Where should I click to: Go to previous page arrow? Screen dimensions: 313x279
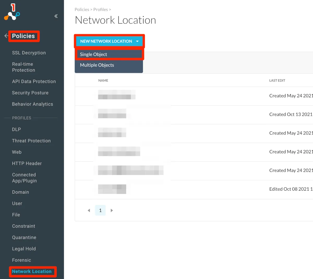click(89, 210)
